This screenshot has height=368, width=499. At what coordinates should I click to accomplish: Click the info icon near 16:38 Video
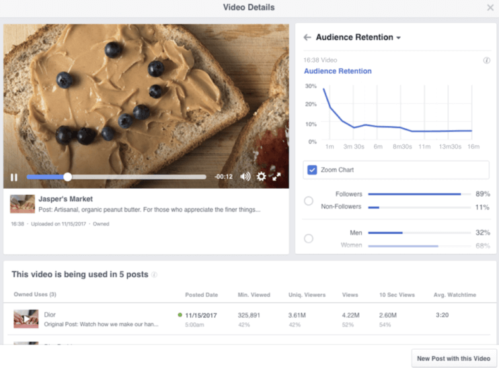pos(486,60)
